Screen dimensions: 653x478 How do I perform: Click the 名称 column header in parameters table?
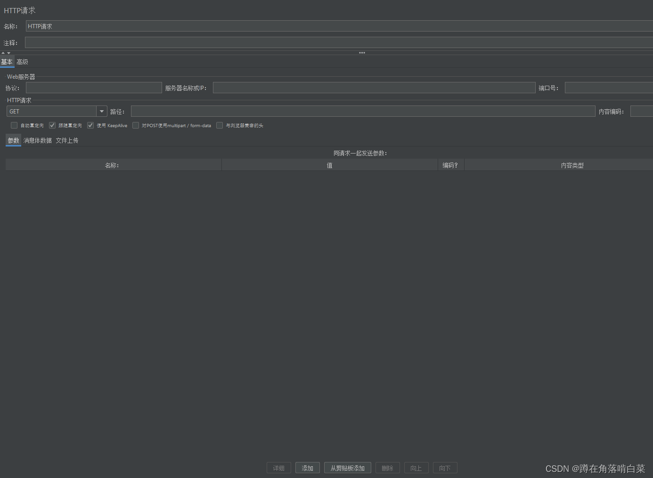113,165
